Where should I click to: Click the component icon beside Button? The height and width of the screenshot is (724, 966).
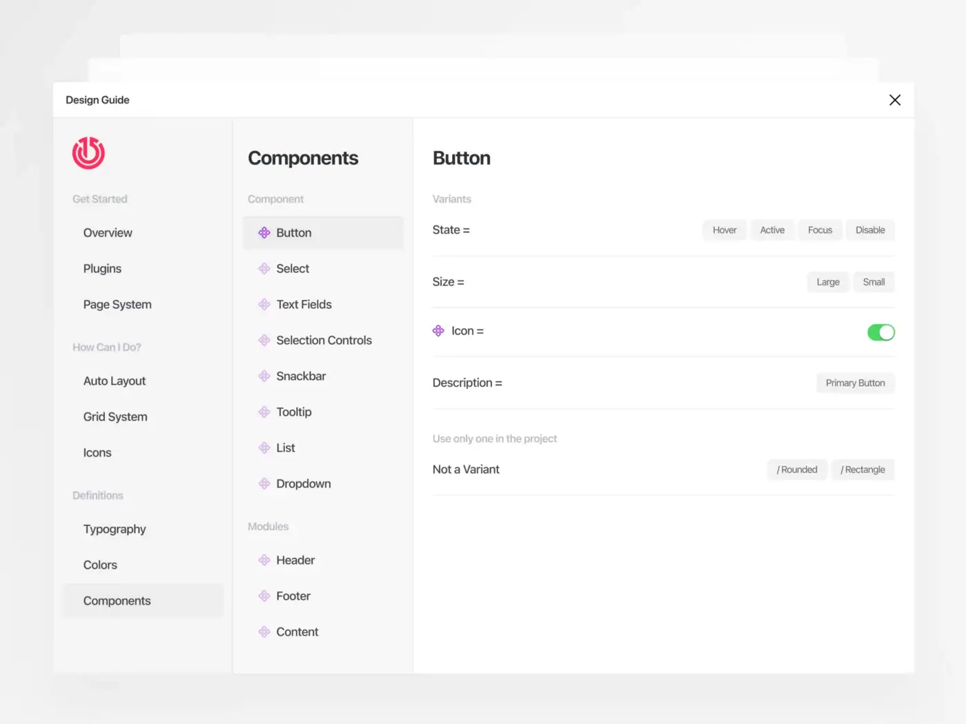point(264,233)
